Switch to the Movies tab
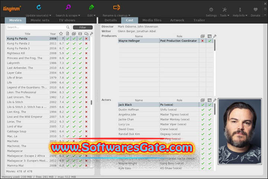 click(x=15, y=20)
